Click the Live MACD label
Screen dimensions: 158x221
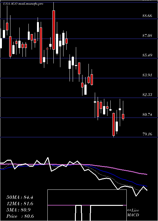tap(133, 213)
